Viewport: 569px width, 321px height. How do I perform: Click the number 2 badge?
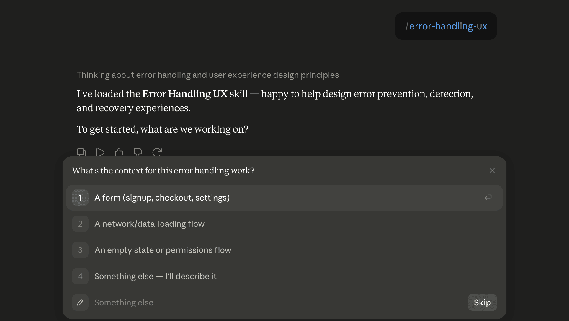[80, 224]
